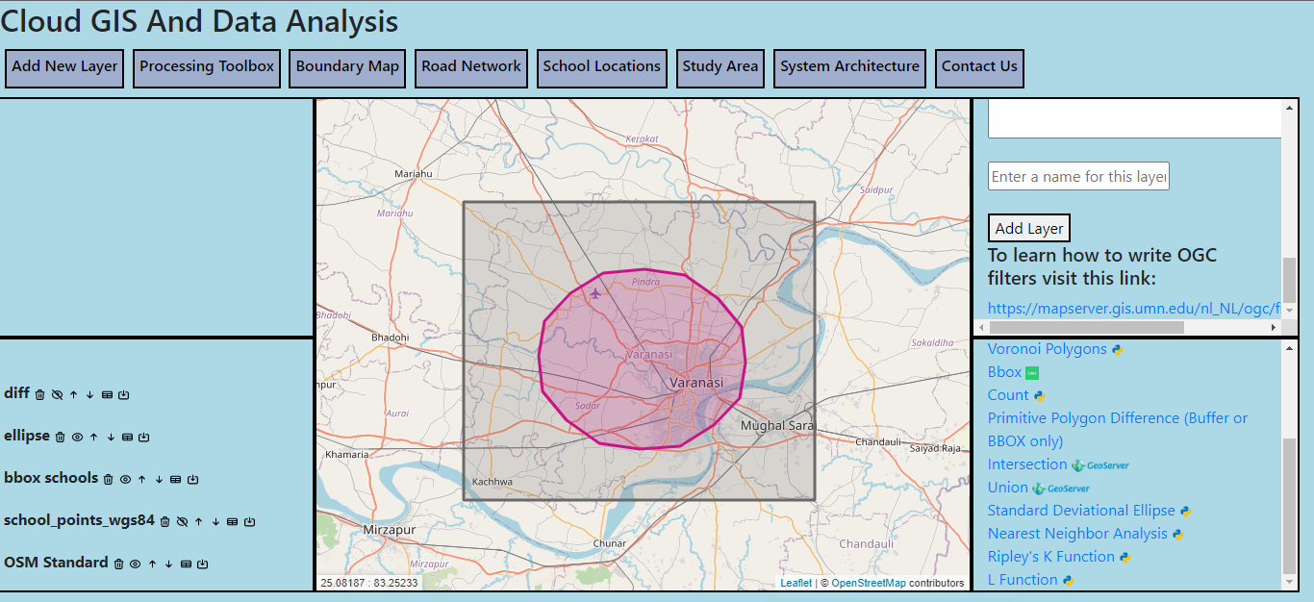The image size is (1314, 602).
Task: Show the hidden diff layer
Action: tap(57, 394)
